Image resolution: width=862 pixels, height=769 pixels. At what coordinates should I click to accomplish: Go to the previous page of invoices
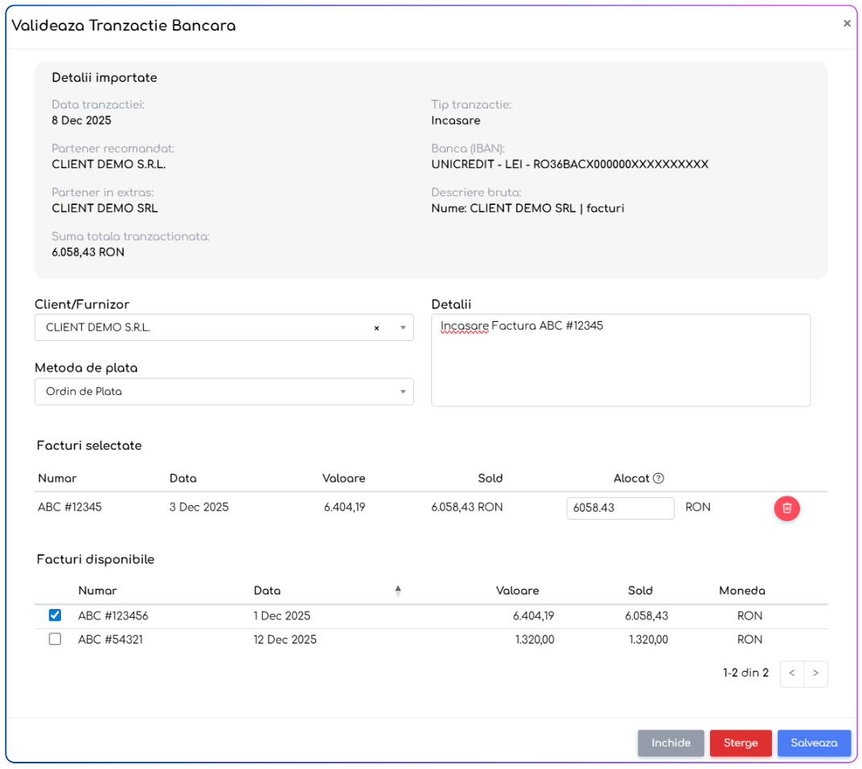(x=792, y=673)
